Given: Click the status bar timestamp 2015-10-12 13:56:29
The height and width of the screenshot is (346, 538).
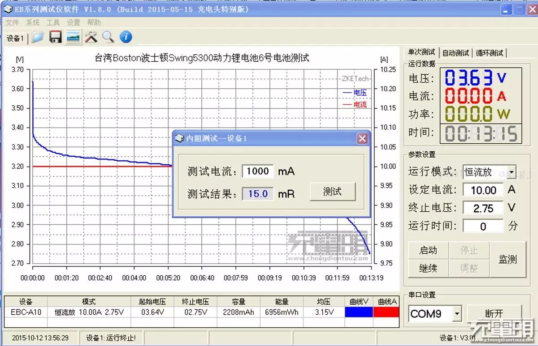Looking at the screenshot, I should pos(40,338).
